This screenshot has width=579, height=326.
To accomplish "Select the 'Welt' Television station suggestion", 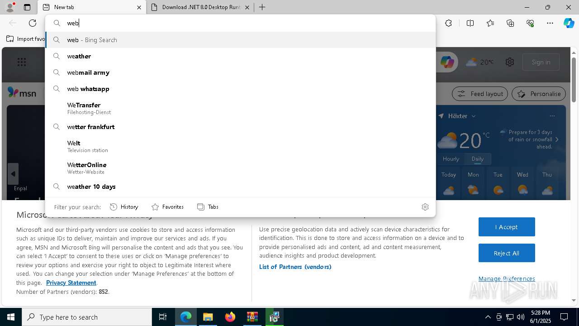I will point(240,146).
